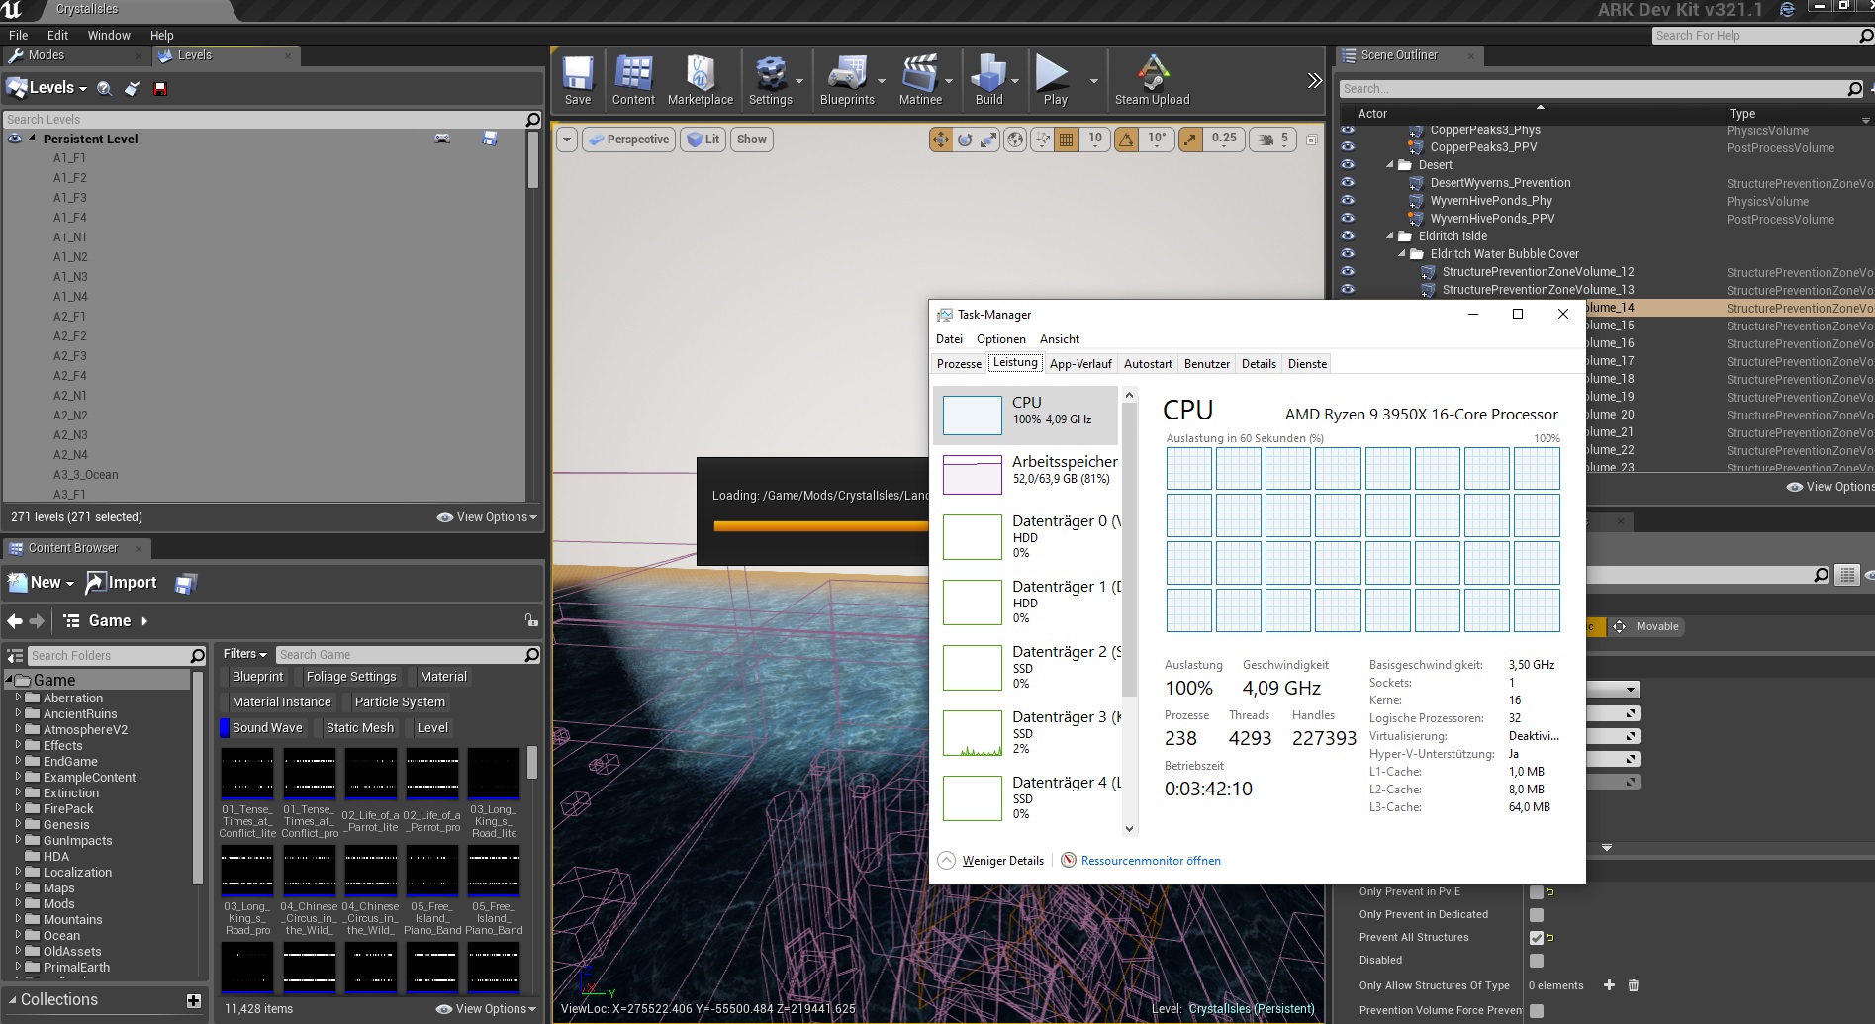
Task: Toggle the Sound Wave filter button
Action: point(261,728)
